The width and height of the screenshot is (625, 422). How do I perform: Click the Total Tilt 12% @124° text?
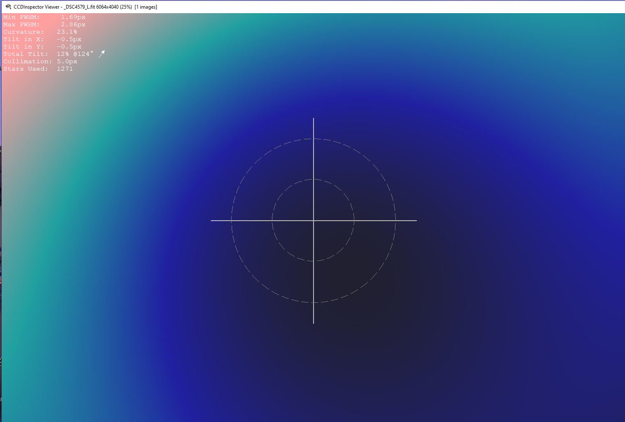[x=75, y=54]
